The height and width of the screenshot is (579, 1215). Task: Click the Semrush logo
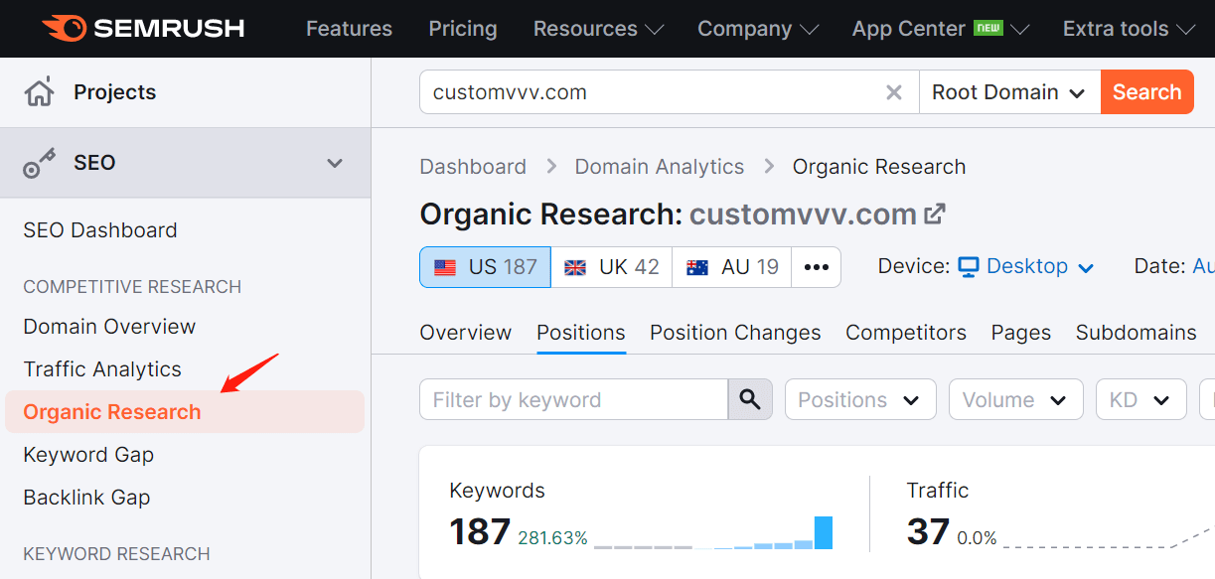144,29
